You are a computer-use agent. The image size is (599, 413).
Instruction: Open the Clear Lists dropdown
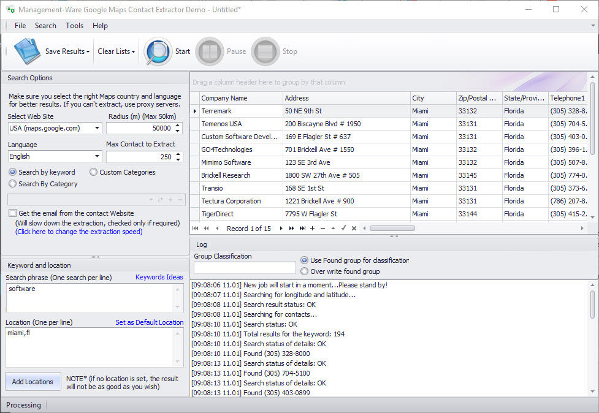pyautogui.click(x=116, y=51)
